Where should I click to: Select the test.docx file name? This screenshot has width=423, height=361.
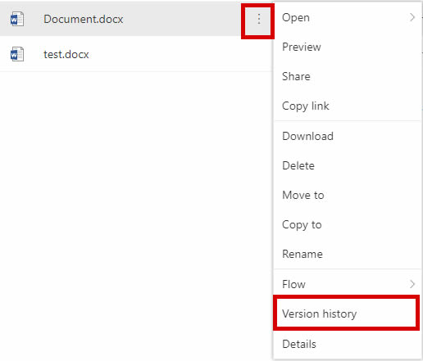click(x=66, y=54)
